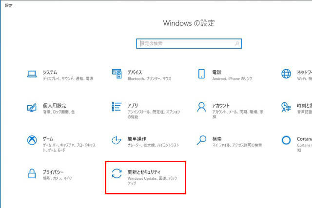This screenshot has width=312, height=208.
Task: Open the network globe icon
Action: tap(286, 74)
